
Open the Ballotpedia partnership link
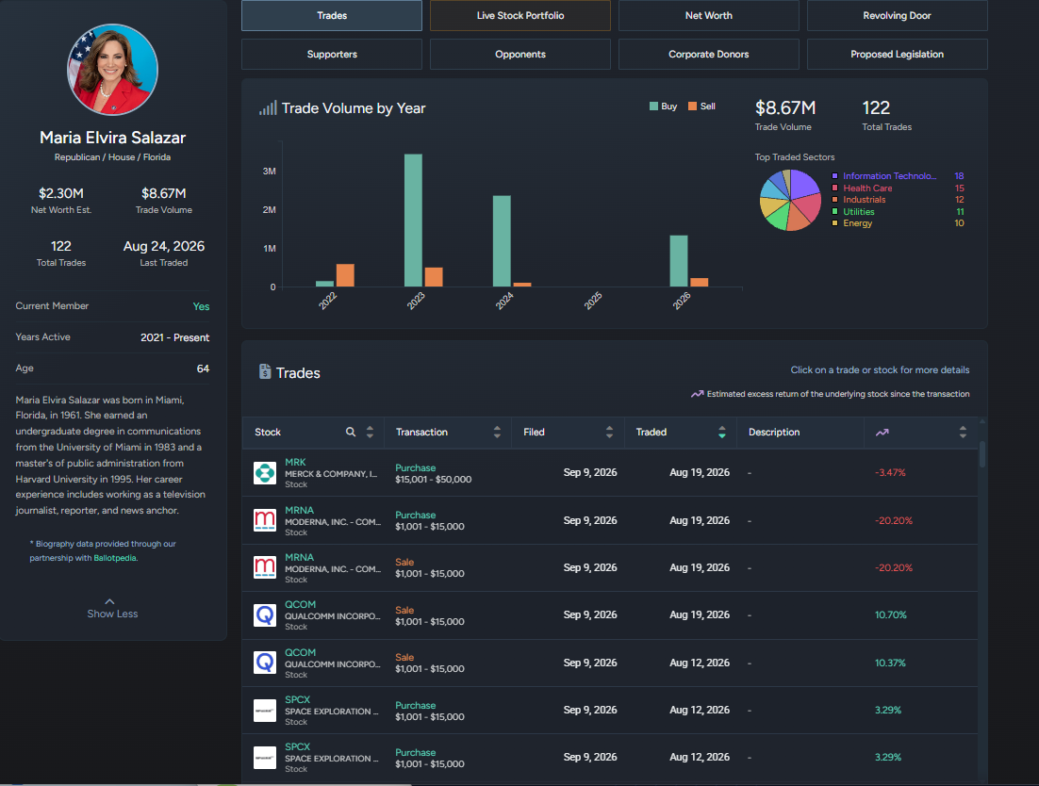(115, 558)
